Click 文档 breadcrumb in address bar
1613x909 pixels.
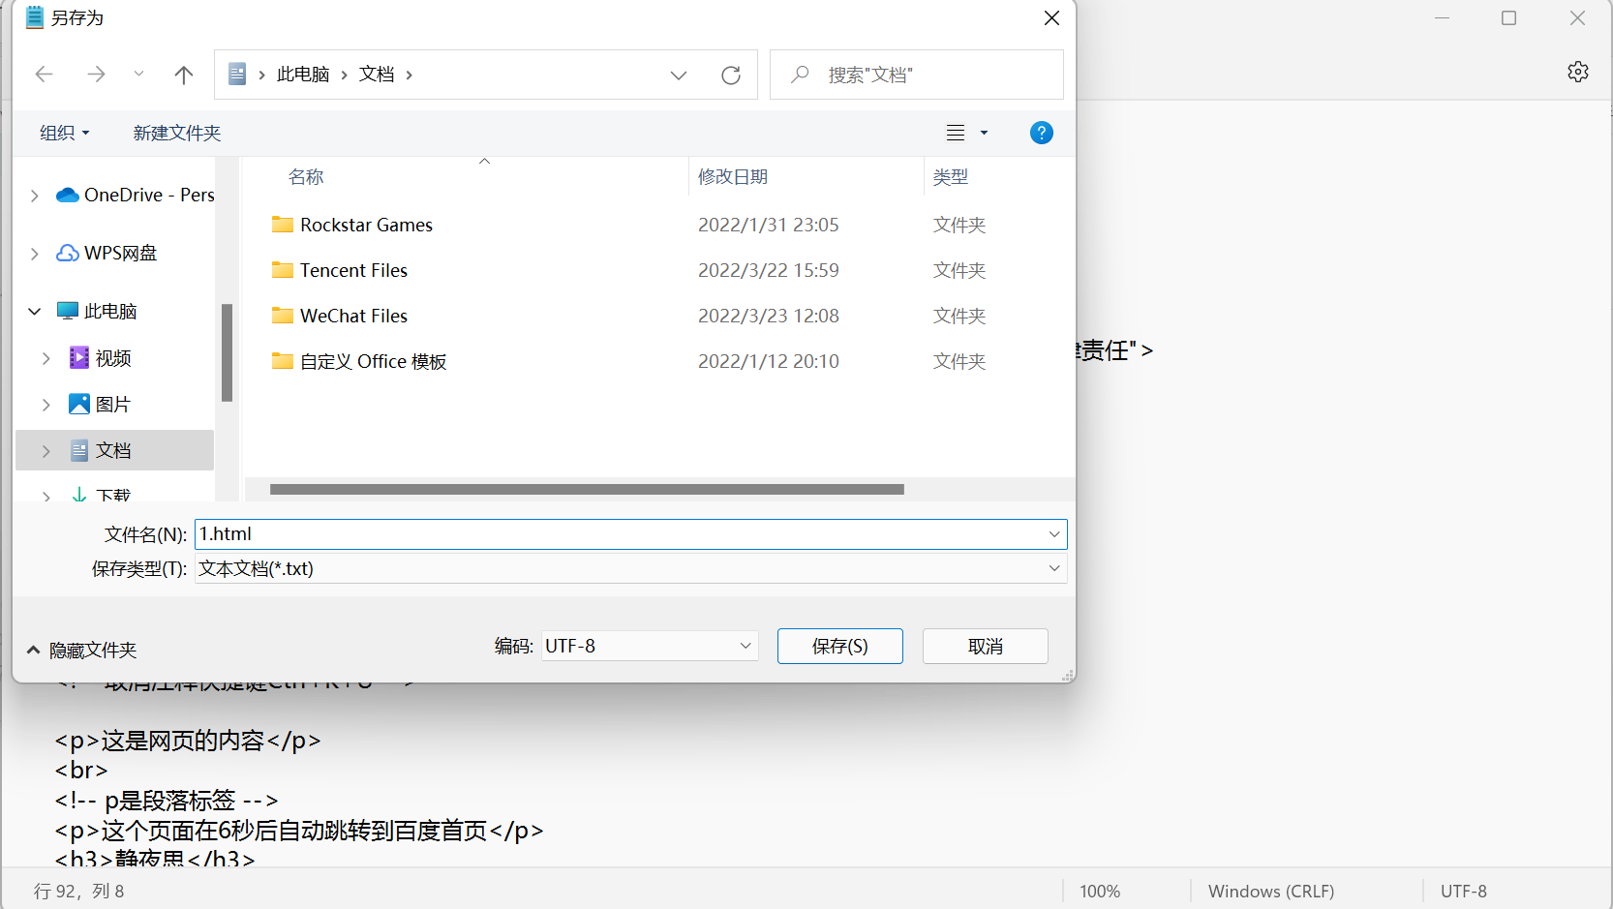pos(377,75)
